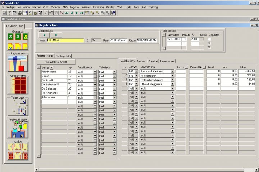Click the context help pointer icon
Screen dimensions: 259x172
pyautogui.click(x=113, y=13)
